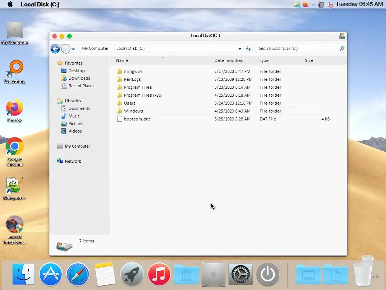Open System Preferences gear in dock
Viewport: 386px width, 290px height.
tap(240, 274)
